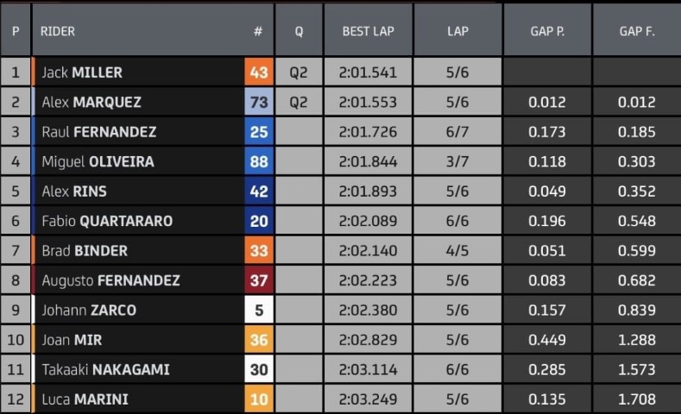Select Johann Zarco's white number 5 badge
The width and height of the screenshot is (681, 414).
[x=259, y=310]
